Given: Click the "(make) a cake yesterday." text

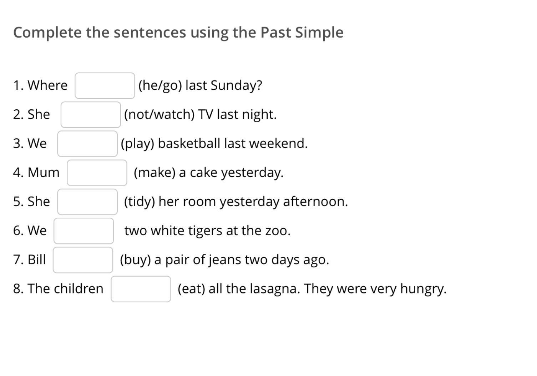Looking at the screenshot, I should (x=209, y=173).
